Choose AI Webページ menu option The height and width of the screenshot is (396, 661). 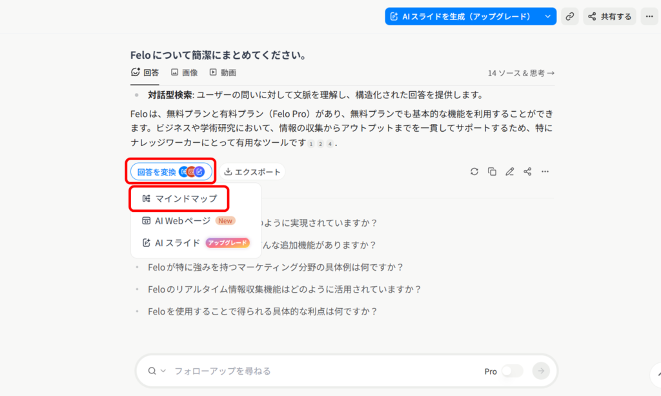click(183, 221)
